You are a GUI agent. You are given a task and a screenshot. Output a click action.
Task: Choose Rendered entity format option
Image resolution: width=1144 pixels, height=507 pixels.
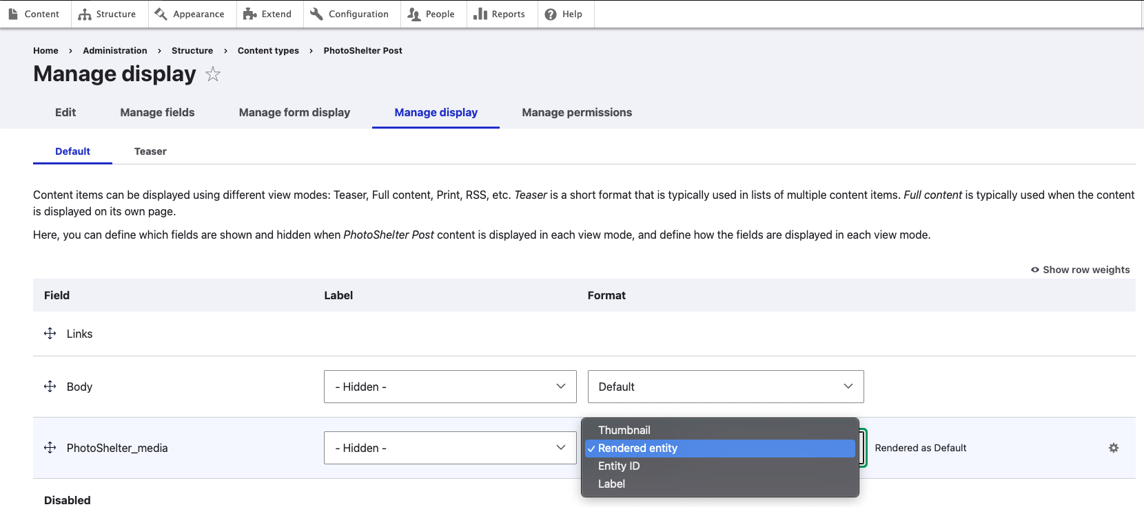(720, 448)
